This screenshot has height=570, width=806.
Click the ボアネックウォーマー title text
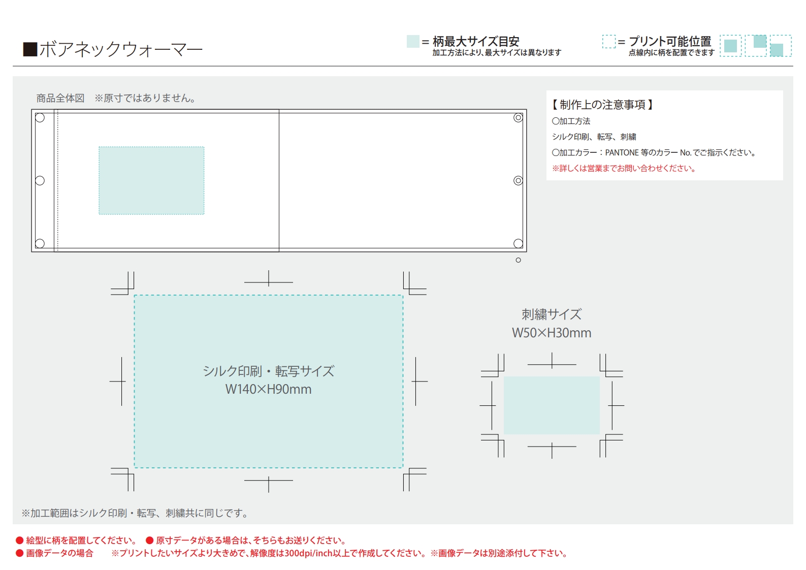pos(121,49)
